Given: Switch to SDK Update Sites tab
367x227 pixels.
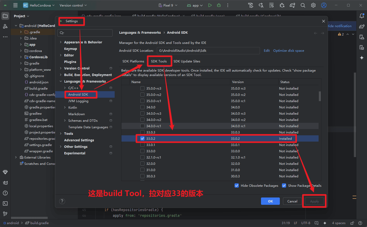Looking at the screenshot, I should (x=187, y=61).
